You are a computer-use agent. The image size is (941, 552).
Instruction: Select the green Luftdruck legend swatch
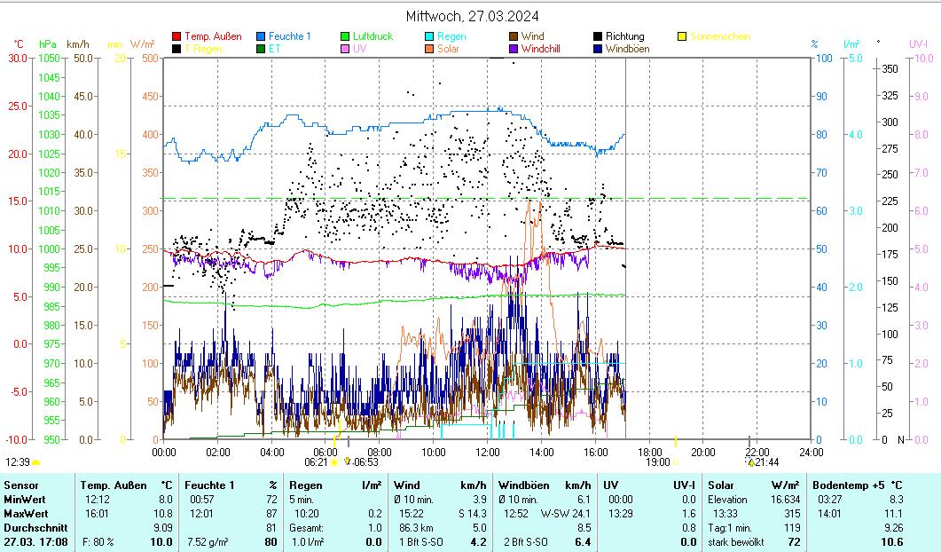point(345,36)
